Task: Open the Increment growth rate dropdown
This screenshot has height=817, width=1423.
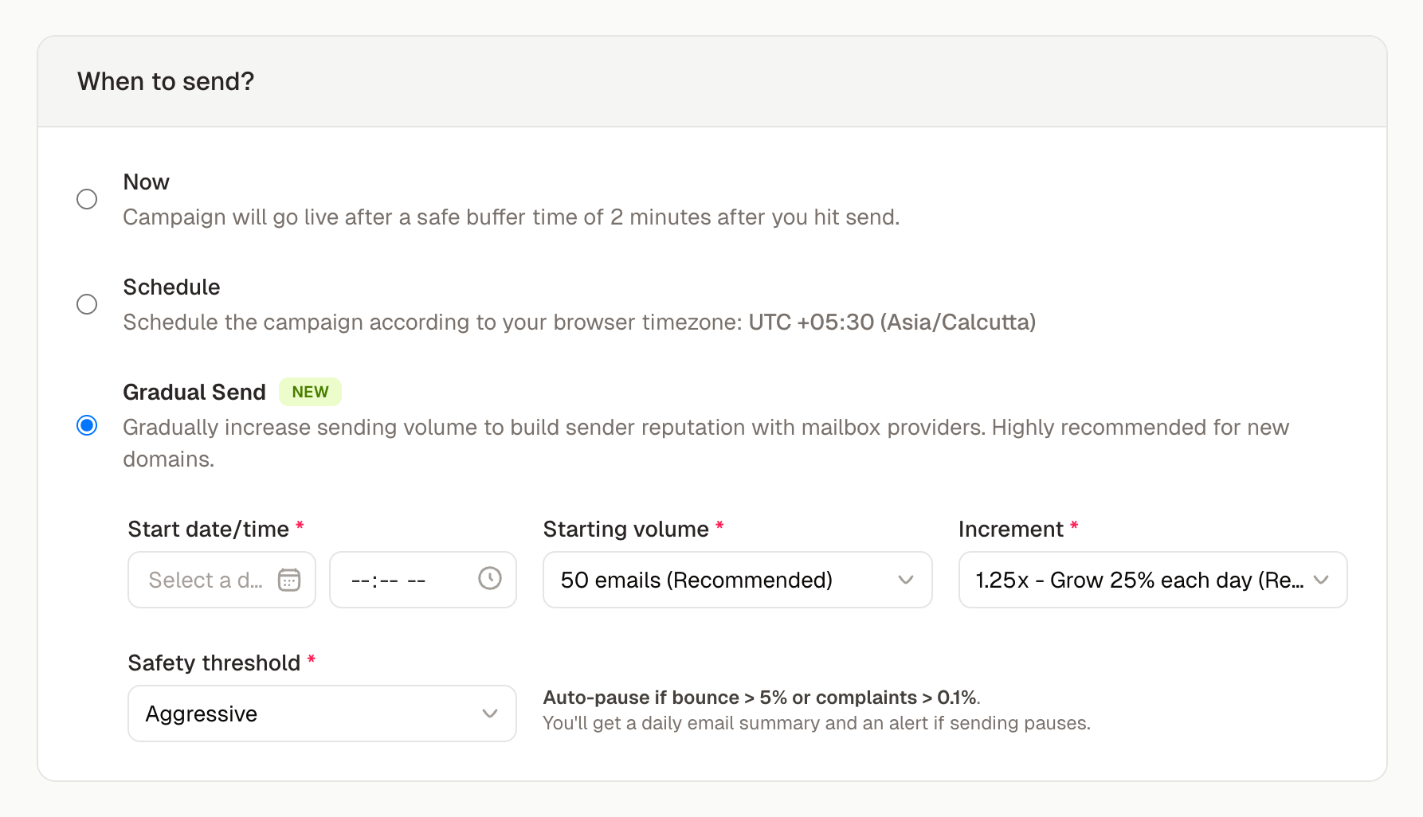Action: coord(1152,580)
